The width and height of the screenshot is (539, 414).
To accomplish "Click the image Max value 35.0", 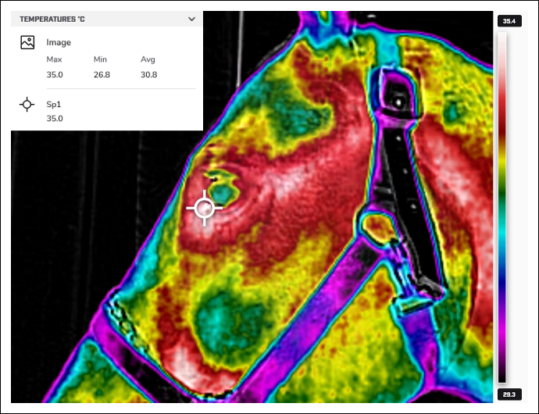I will [55, 75].
